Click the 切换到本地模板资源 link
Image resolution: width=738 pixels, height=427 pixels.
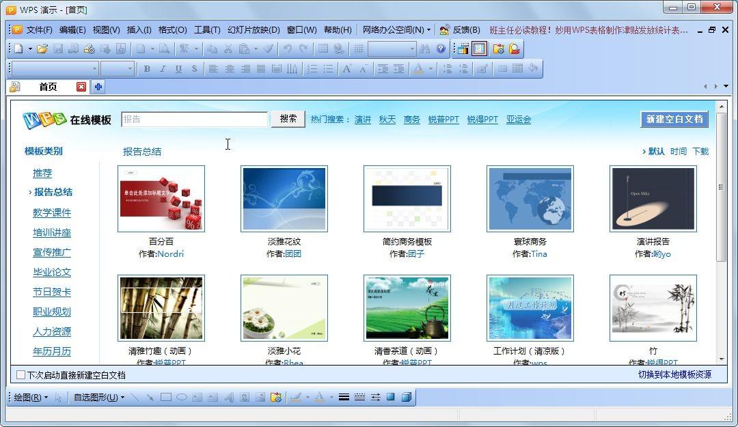point(674,374)
